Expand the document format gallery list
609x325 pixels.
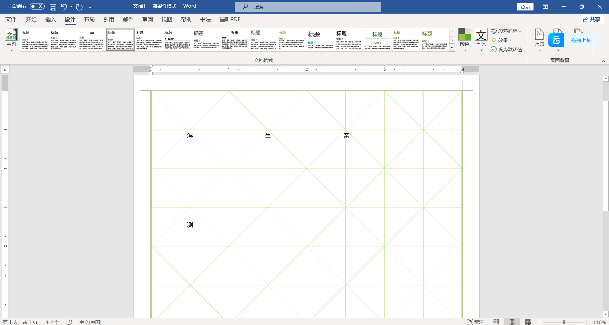pyautogui.click(x=452, y=48)
